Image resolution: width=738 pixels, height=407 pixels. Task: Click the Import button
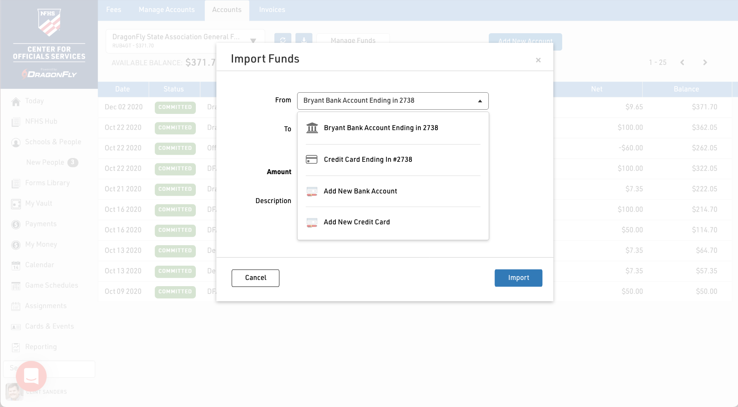[x=518, y=278]
